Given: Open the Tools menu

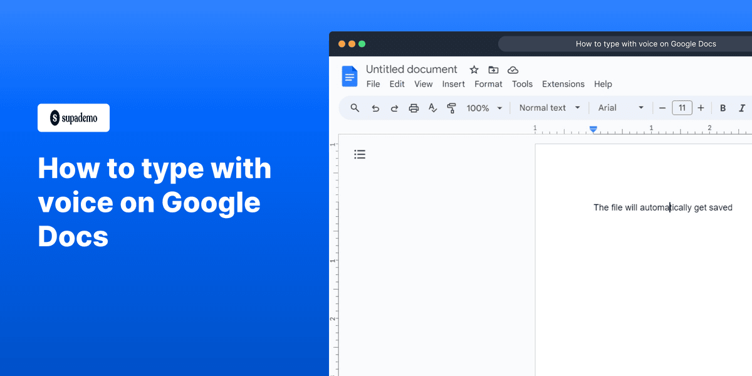Looking at the screenshot, I should tap(522, 84).
